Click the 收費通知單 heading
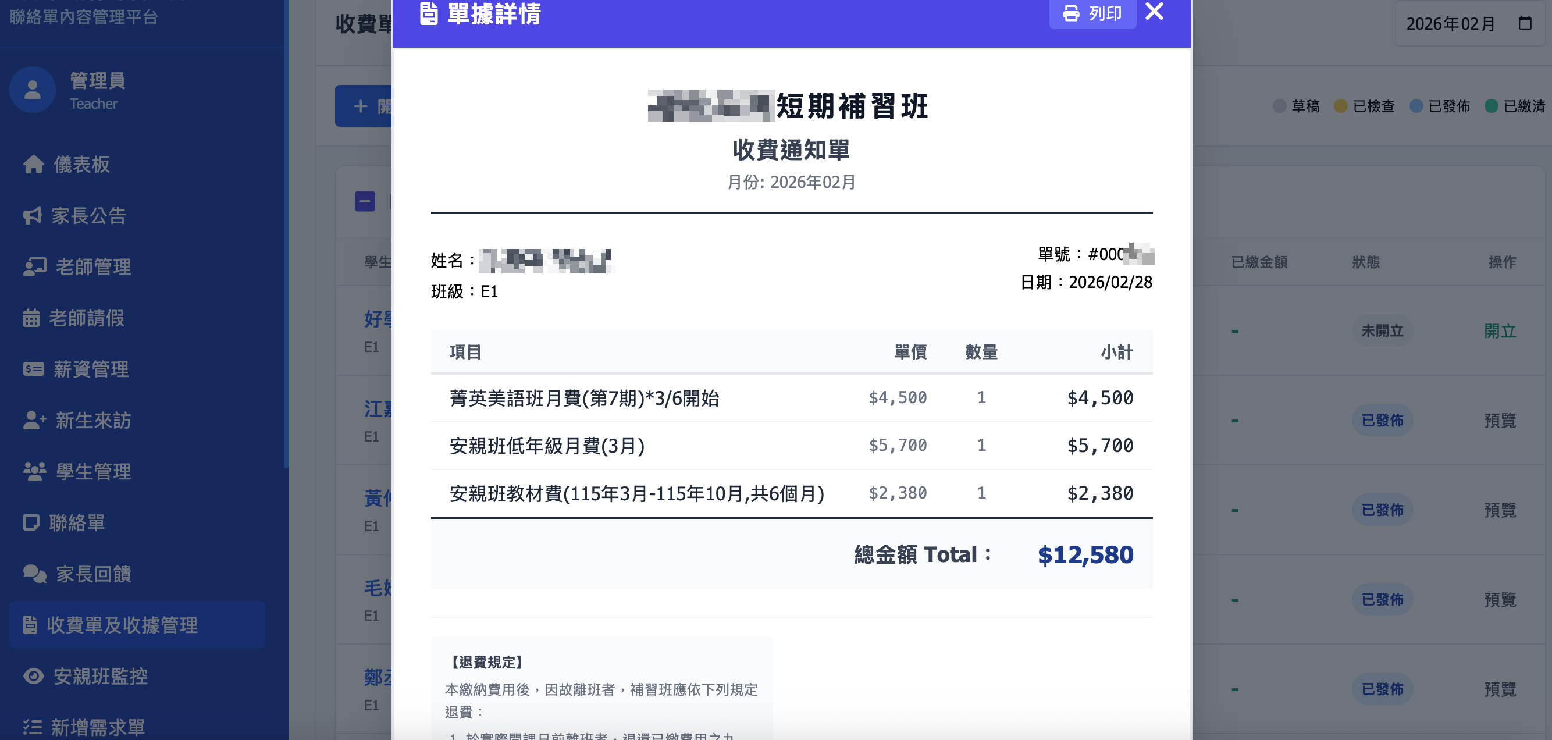Screen dimensions: 1552x740 click(792, 150)
